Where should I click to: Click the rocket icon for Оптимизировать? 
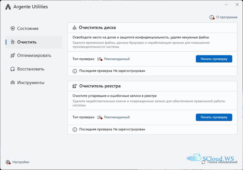(12, 56)
